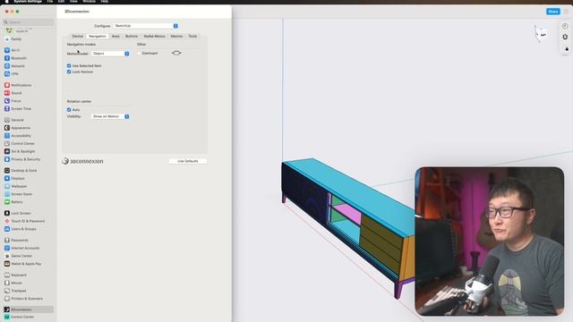
Task: Click the SketchUp view orientation gizmo
Action: point(541,34)
